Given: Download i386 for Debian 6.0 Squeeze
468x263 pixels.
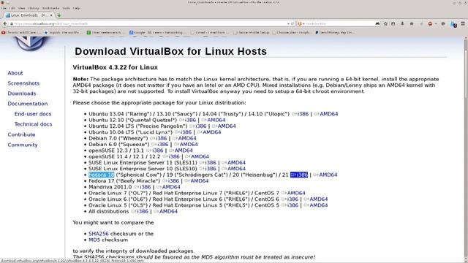Looking at the screenshot, I should pyautogui.click(x=160, y=145).
